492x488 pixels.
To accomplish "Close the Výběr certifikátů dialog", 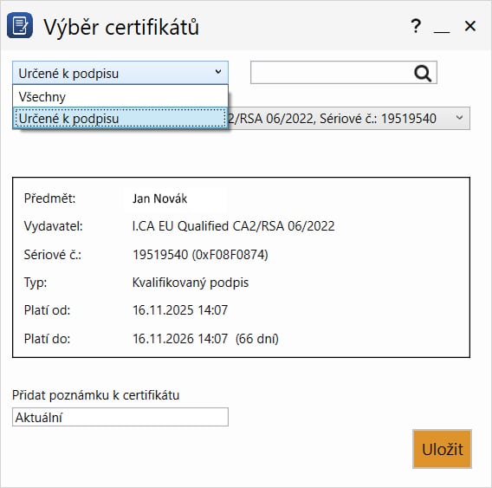I will point(470,26).
